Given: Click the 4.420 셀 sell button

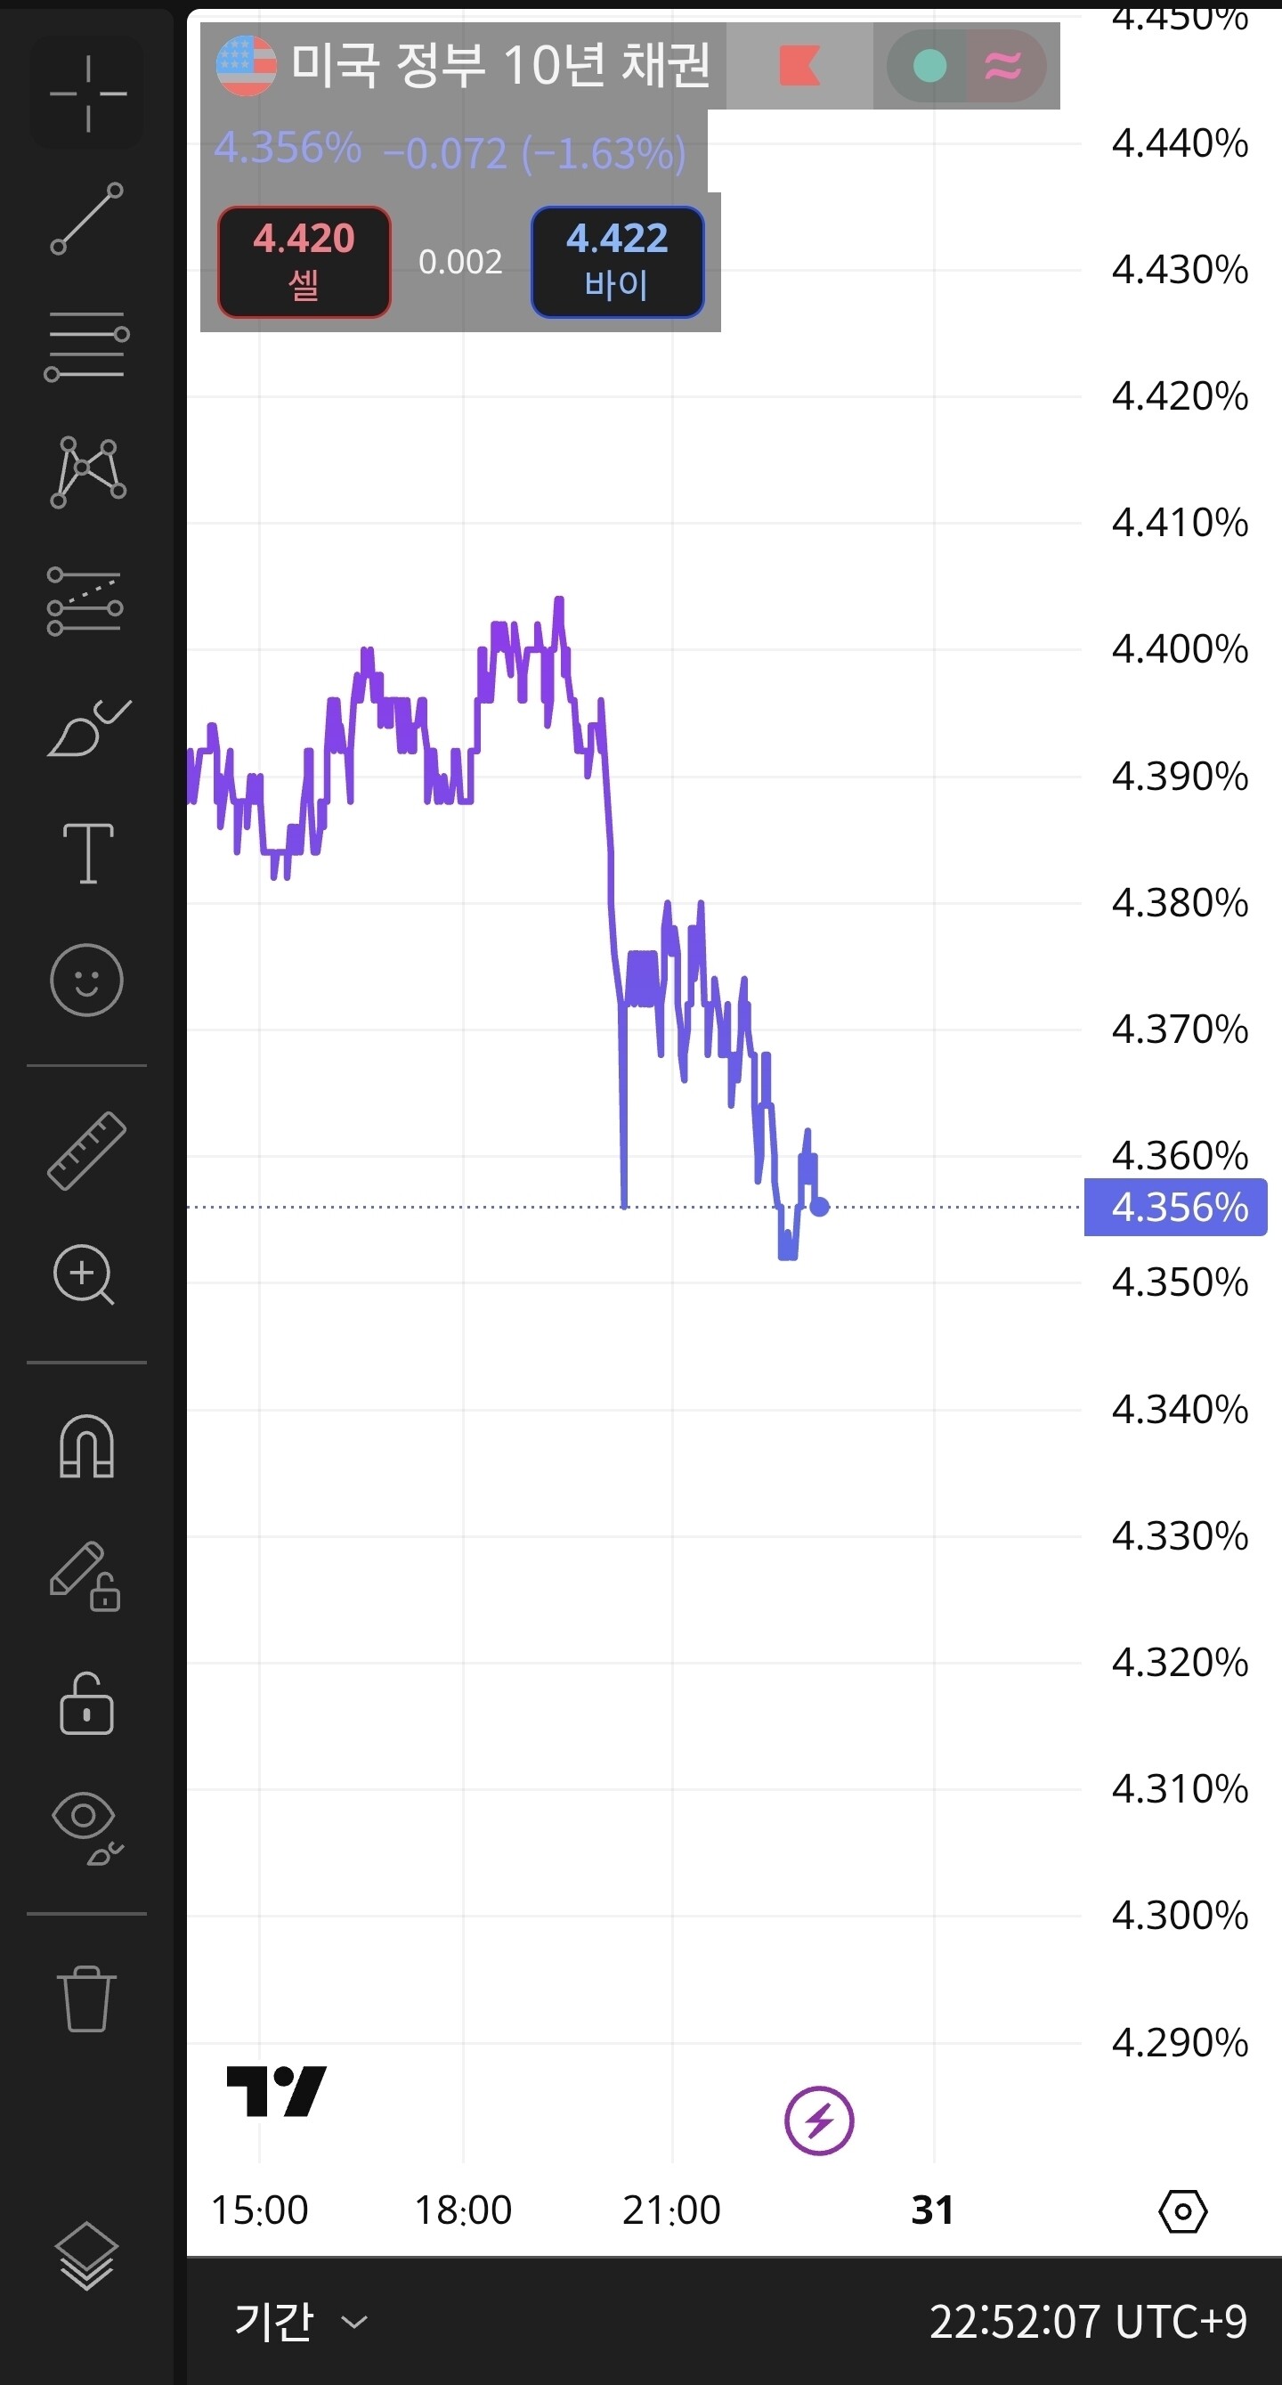Looking at the screenshot, I should pos(304,262).
